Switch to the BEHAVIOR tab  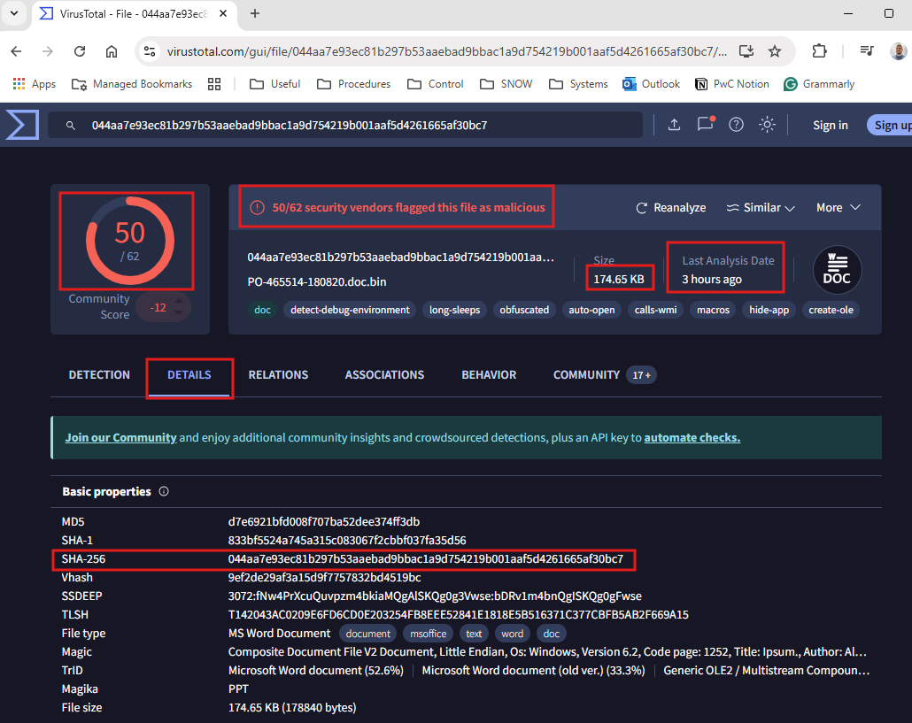click(x=489, y=375)
